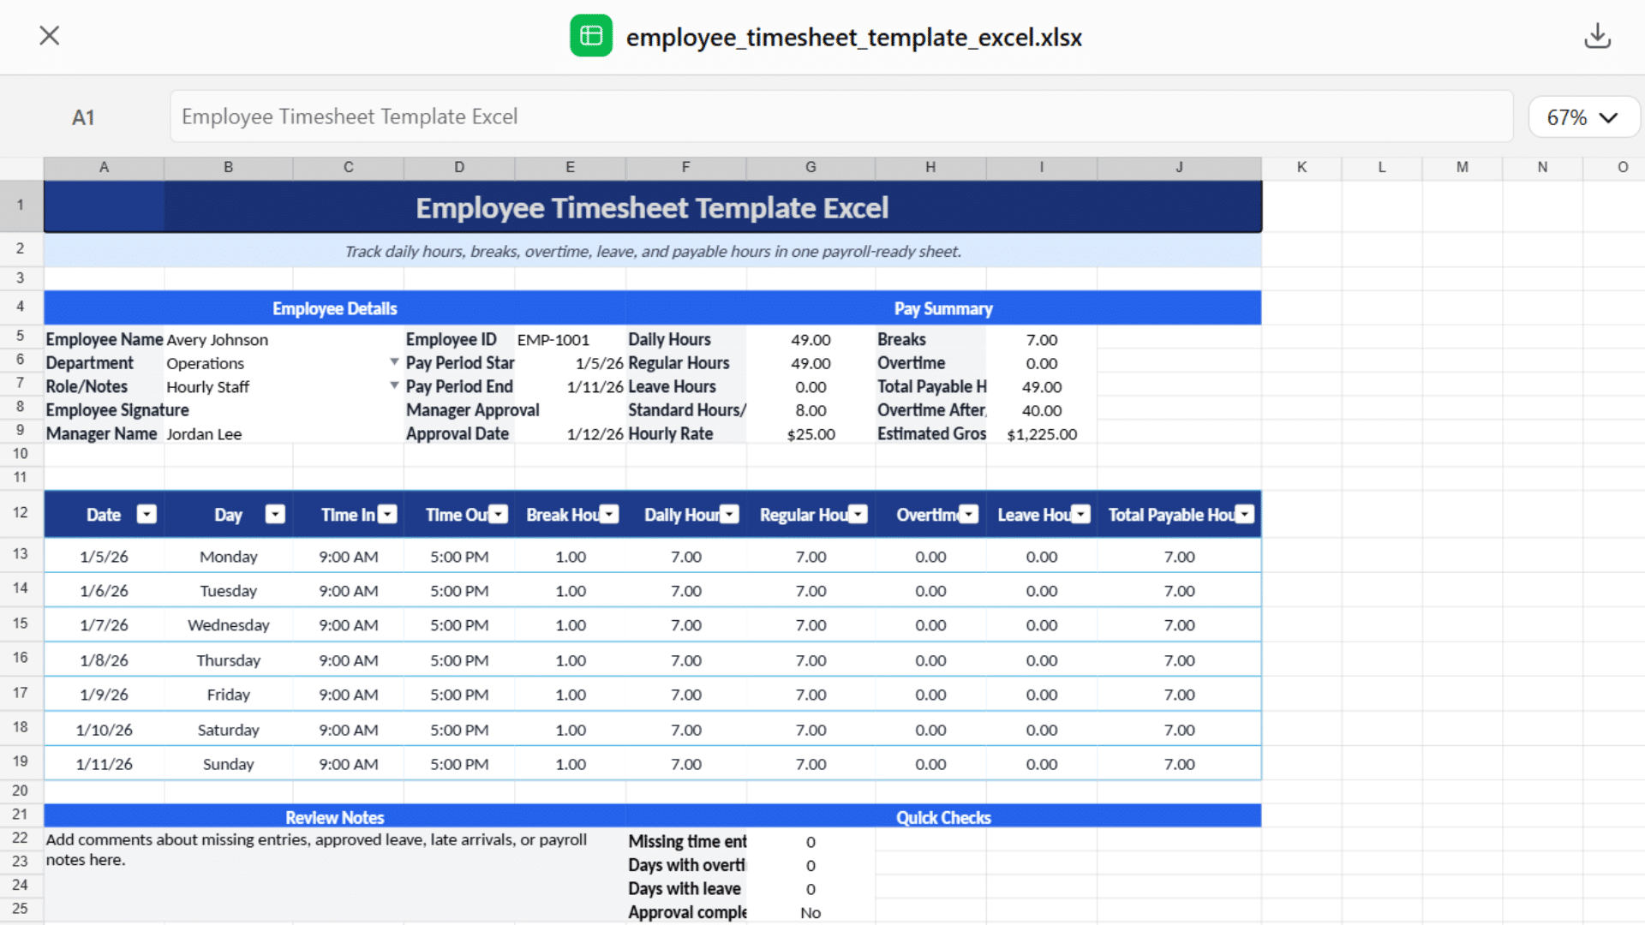Select the Wednesday day cell

coord(228,625)
